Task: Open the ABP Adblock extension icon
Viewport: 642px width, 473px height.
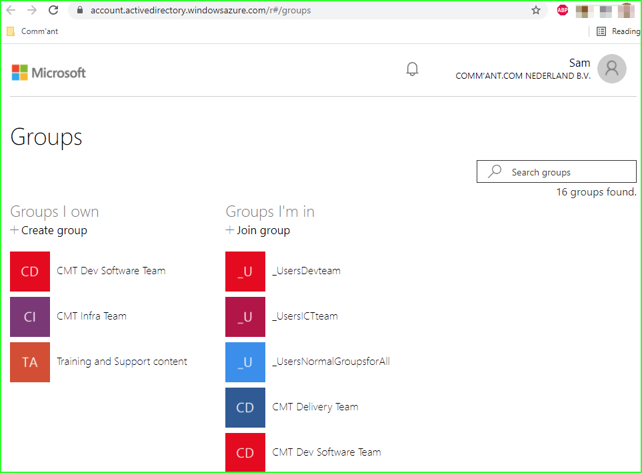Action: click(563, 10)
